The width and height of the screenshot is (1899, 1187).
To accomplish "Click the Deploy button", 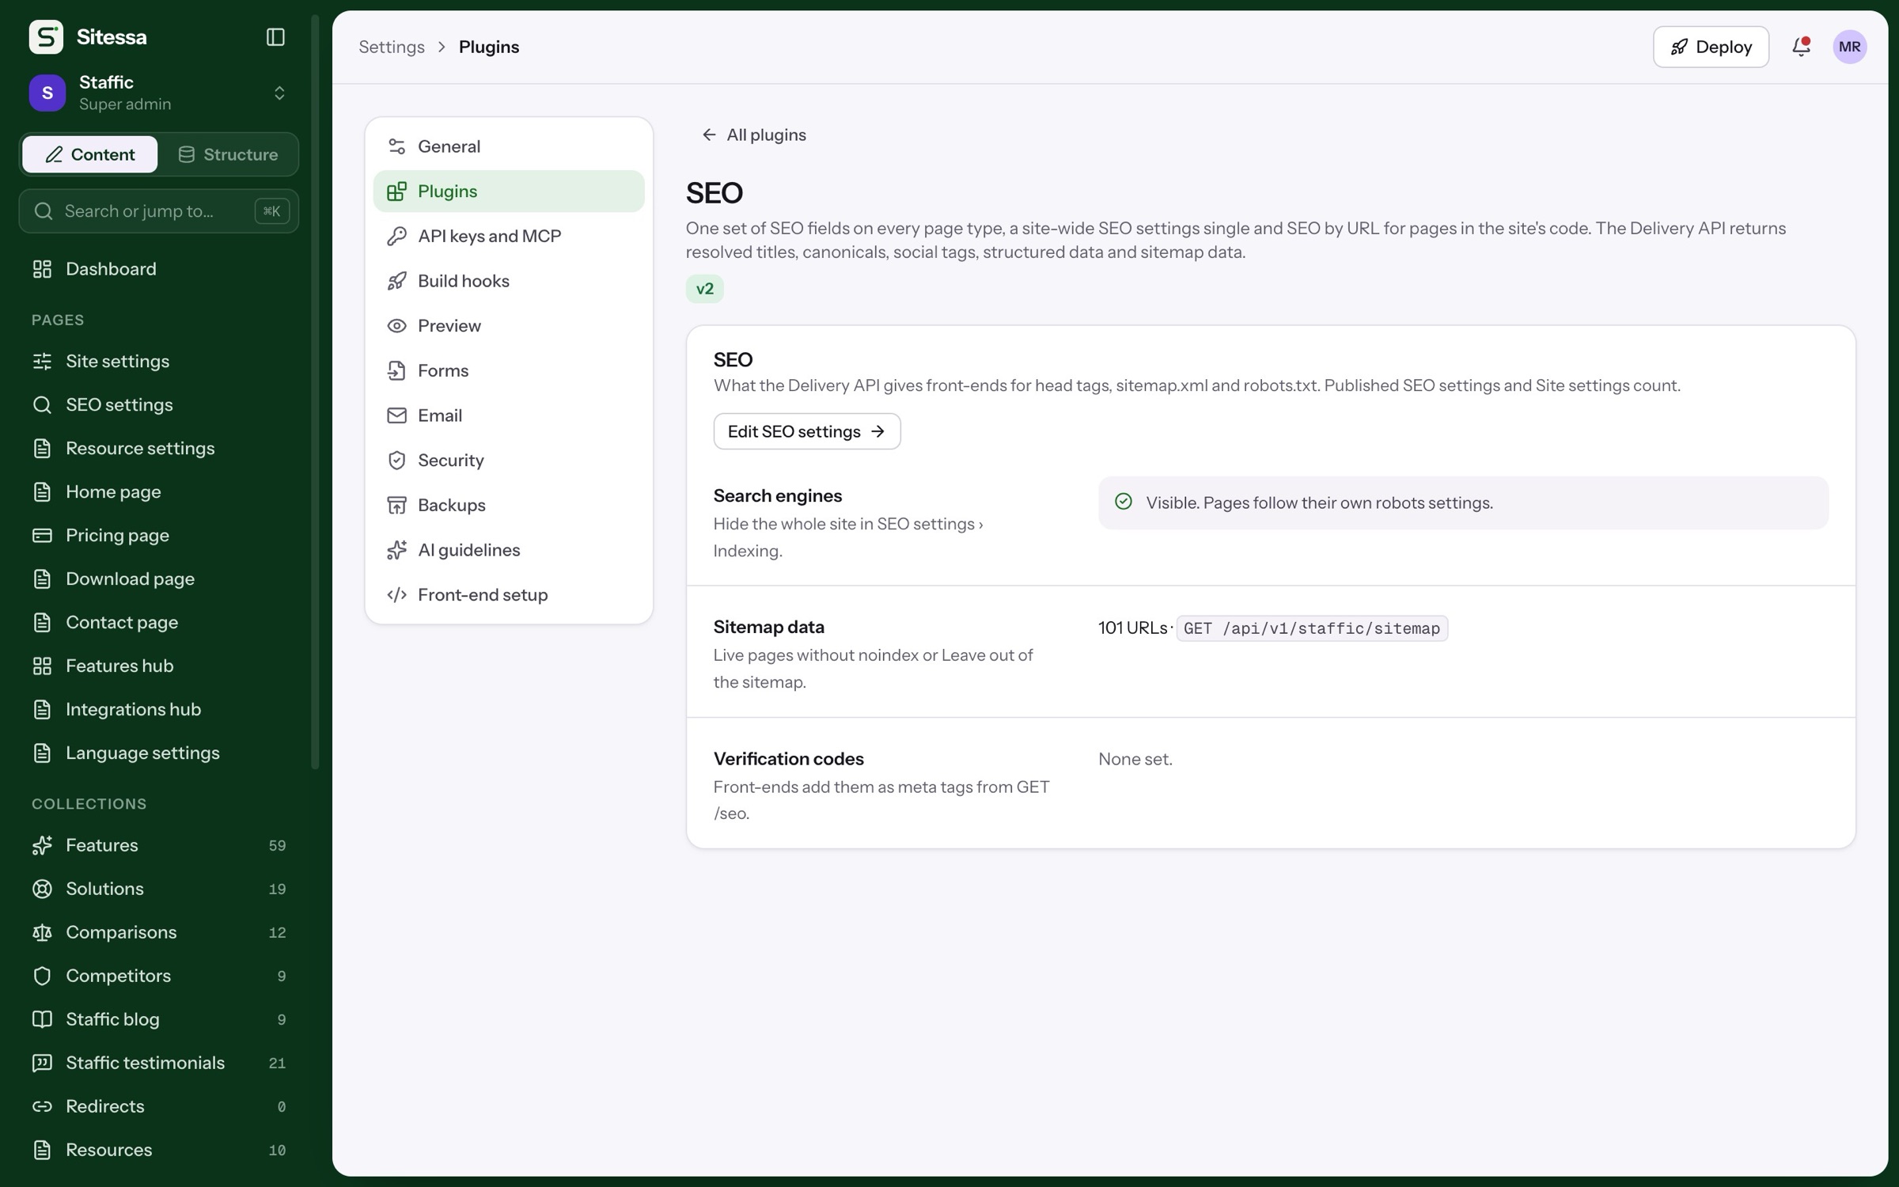I will pyautogui.click(x=1711, y=47).
